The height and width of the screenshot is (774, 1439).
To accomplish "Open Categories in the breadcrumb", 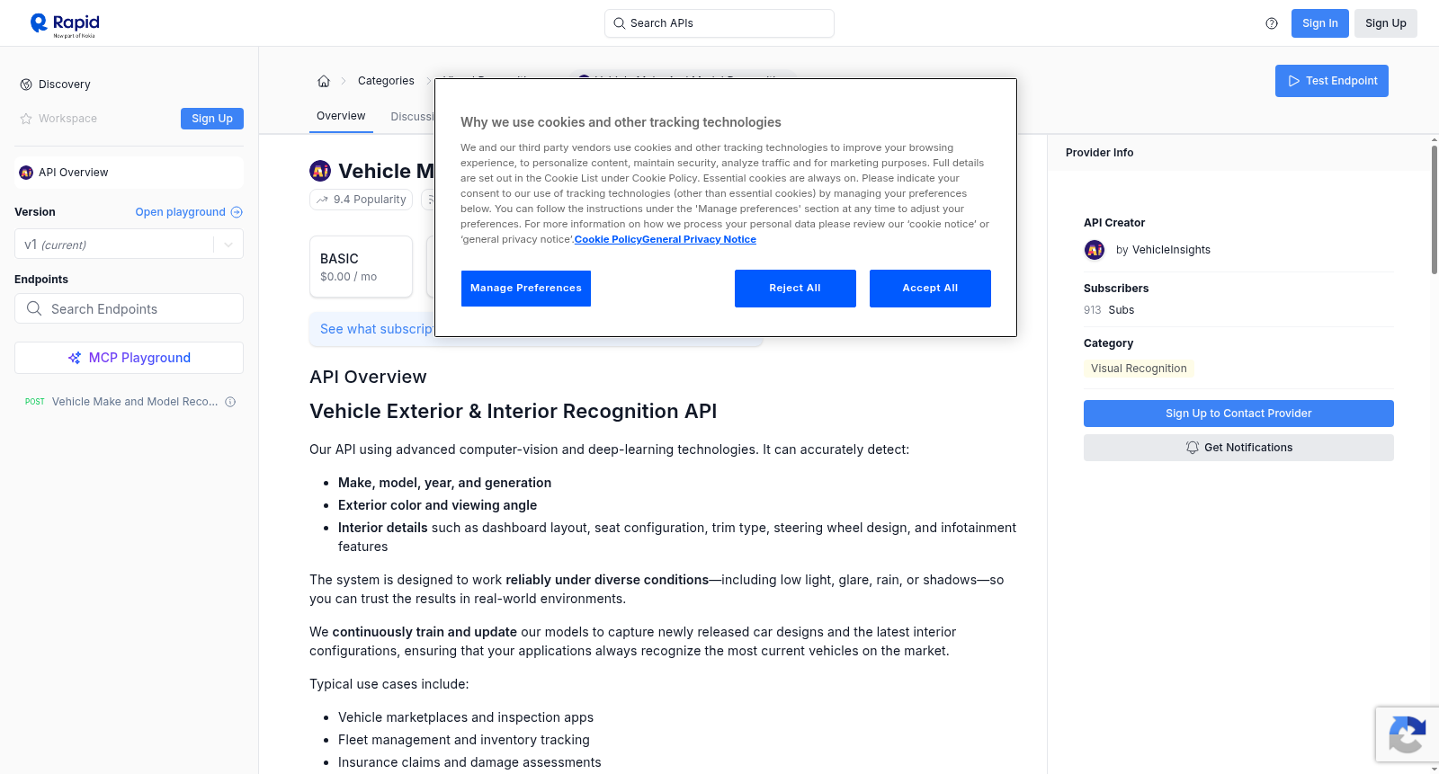I will point(386,81).
